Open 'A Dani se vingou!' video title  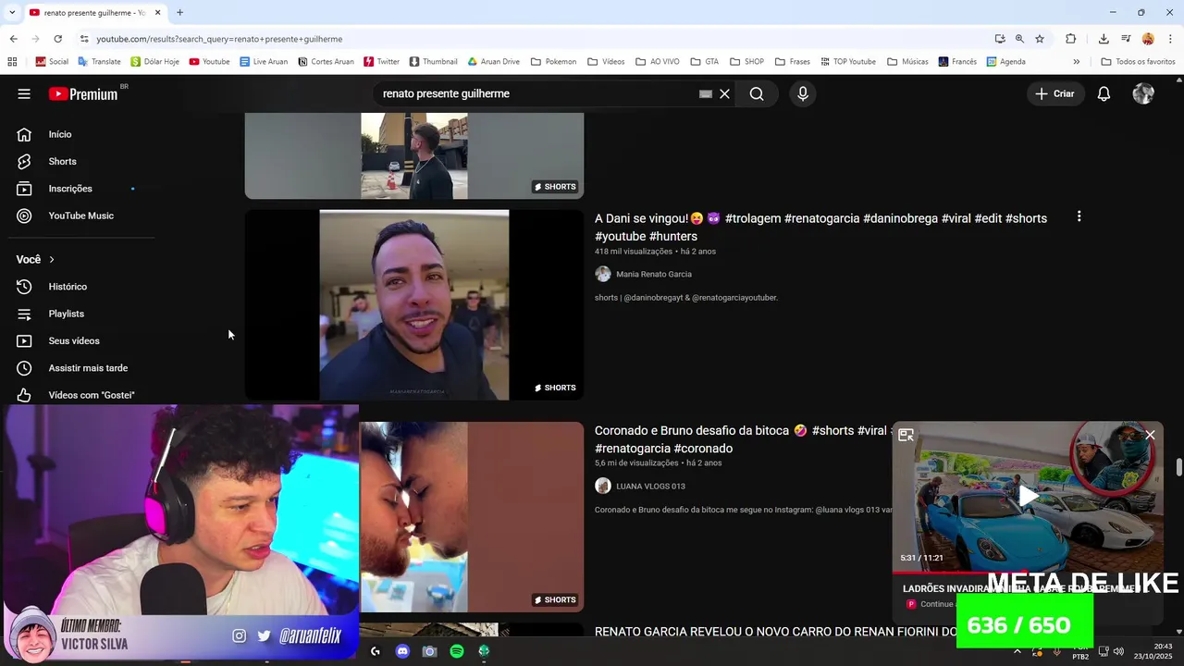pos(820,228)
